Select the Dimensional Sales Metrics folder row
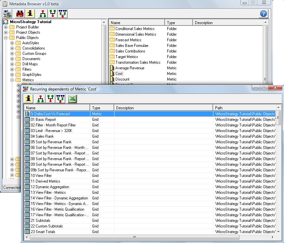 click(x=186, y=34)
